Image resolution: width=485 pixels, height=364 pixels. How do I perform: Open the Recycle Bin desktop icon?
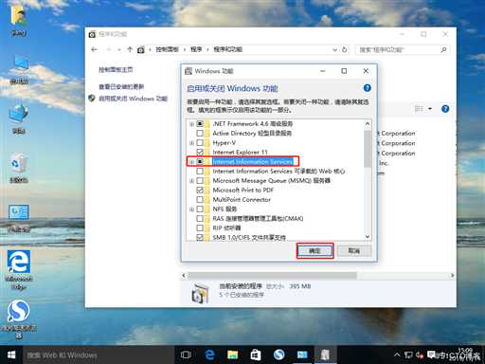click(19, 168)
